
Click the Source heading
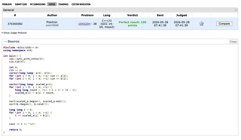coord(13,41)
